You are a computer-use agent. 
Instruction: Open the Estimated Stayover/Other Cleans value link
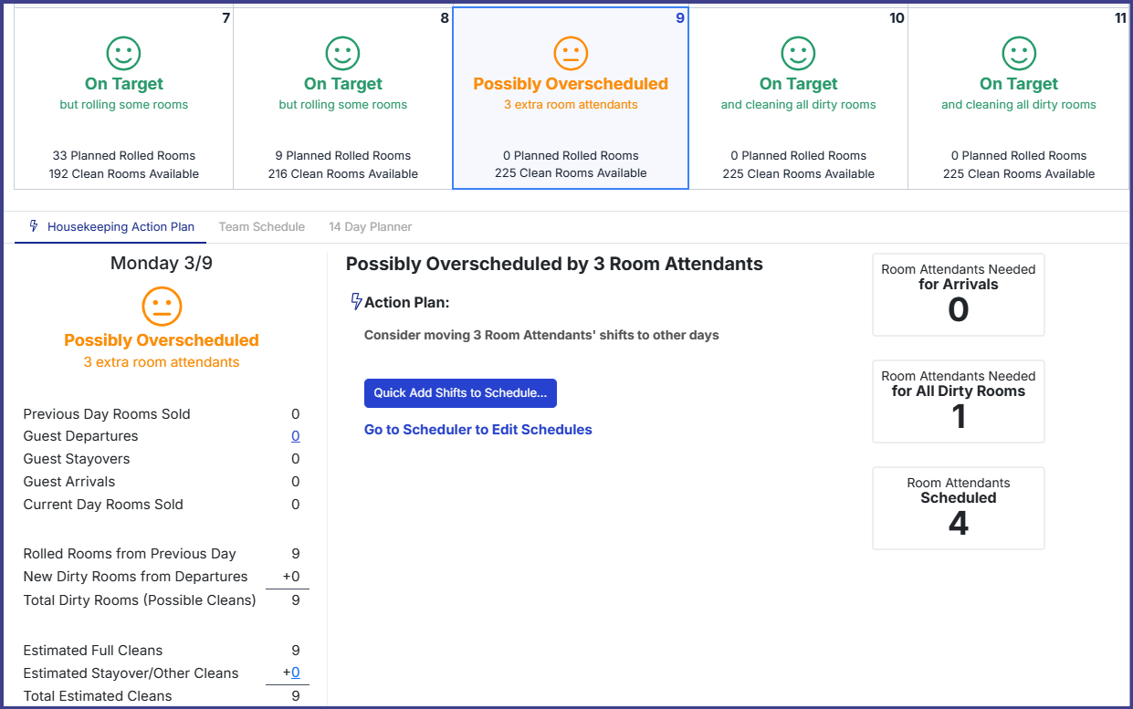pos(295,673)
